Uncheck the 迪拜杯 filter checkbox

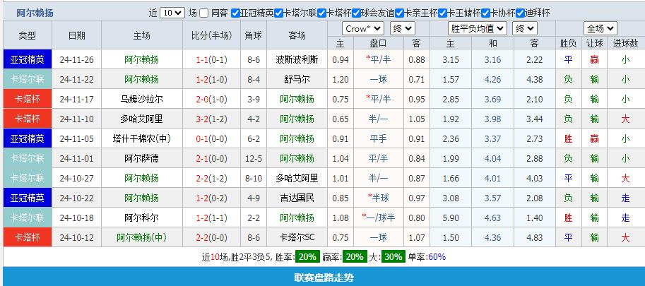[x=520, y=13]
